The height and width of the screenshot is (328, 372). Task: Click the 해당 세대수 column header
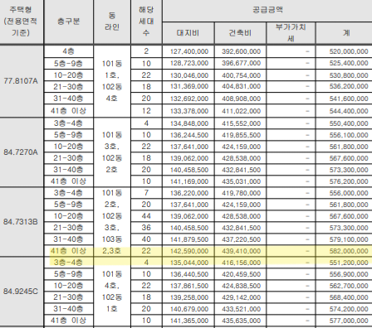click(x=146, y=22)
